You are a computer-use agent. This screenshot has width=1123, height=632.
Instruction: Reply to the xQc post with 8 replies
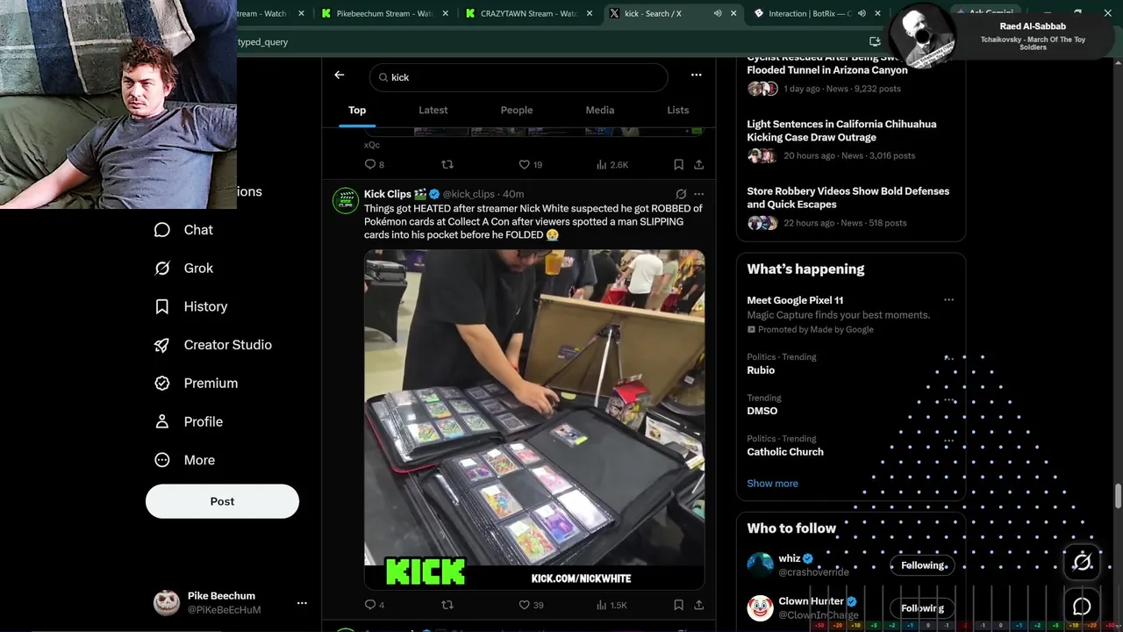[x=375, y=164]
